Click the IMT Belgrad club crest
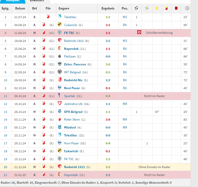This screenshot has height=187, width=198. (59, 72)
